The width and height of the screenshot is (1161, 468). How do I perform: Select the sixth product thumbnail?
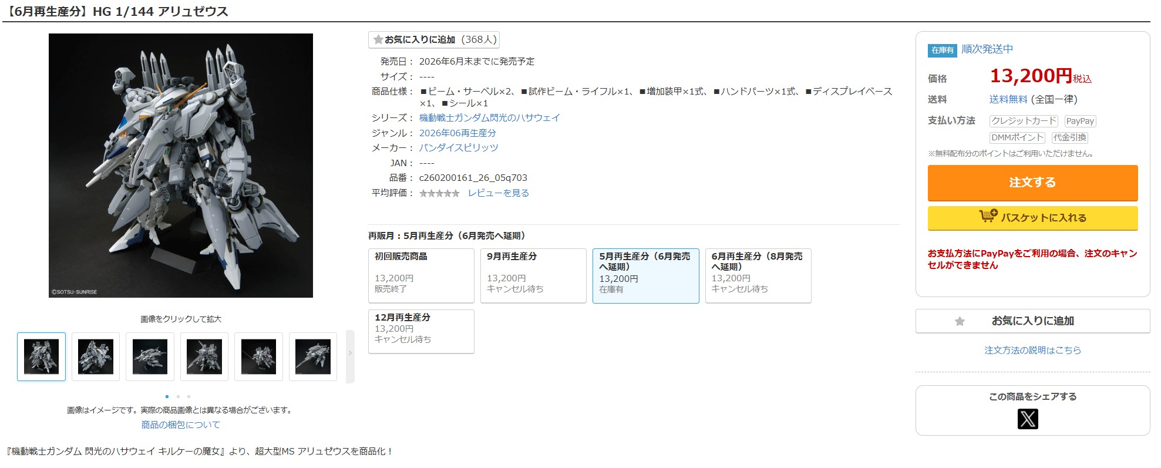tap(313, 356)
